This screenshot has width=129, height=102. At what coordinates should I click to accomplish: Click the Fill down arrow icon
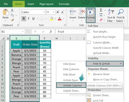point(101,15)
